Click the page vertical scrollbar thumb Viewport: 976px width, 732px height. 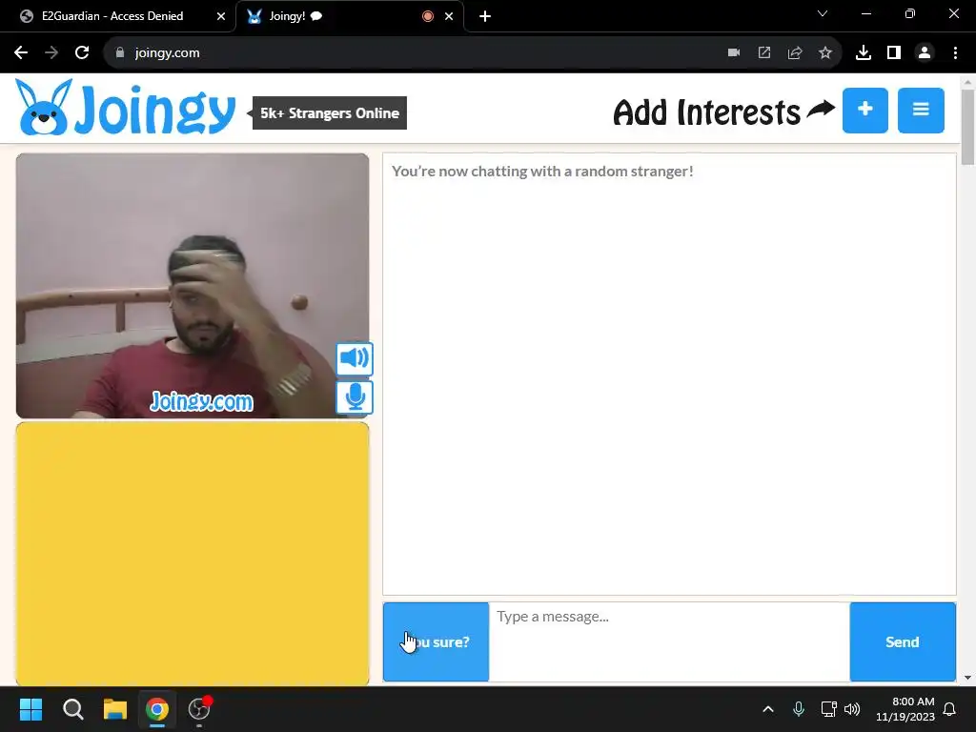pyautogui.click(x=968, y=127)
